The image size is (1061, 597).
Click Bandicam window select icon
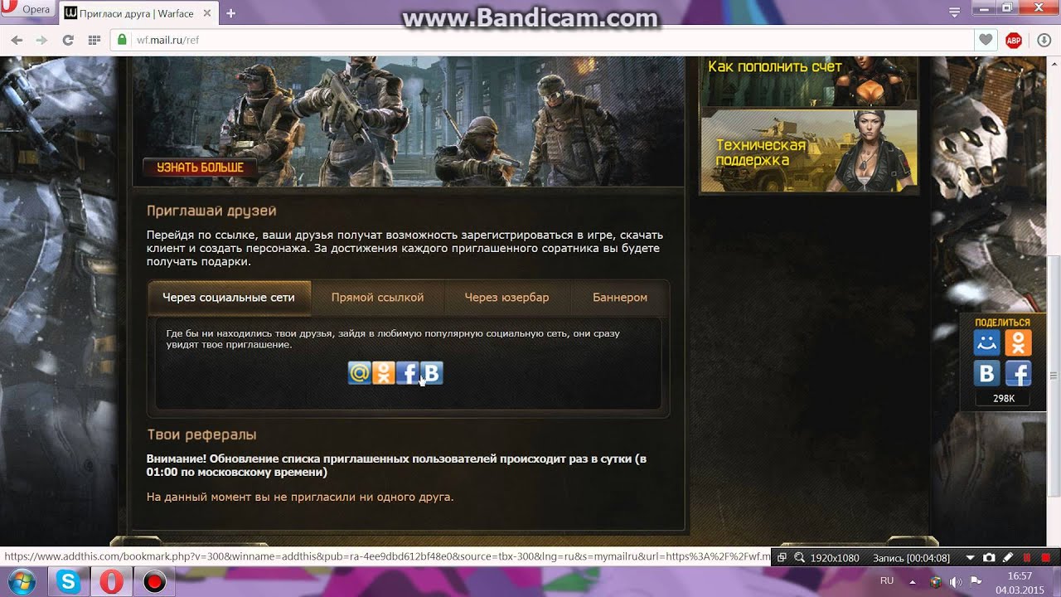pos(782,558)
